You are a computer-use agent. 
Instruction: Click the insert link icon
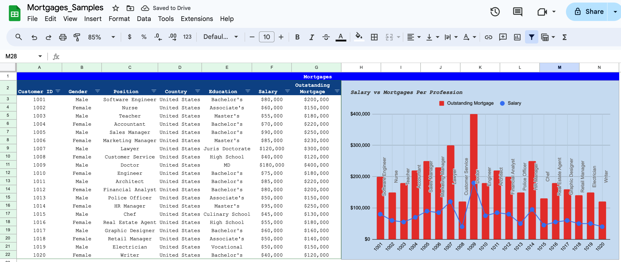[488, 37]
